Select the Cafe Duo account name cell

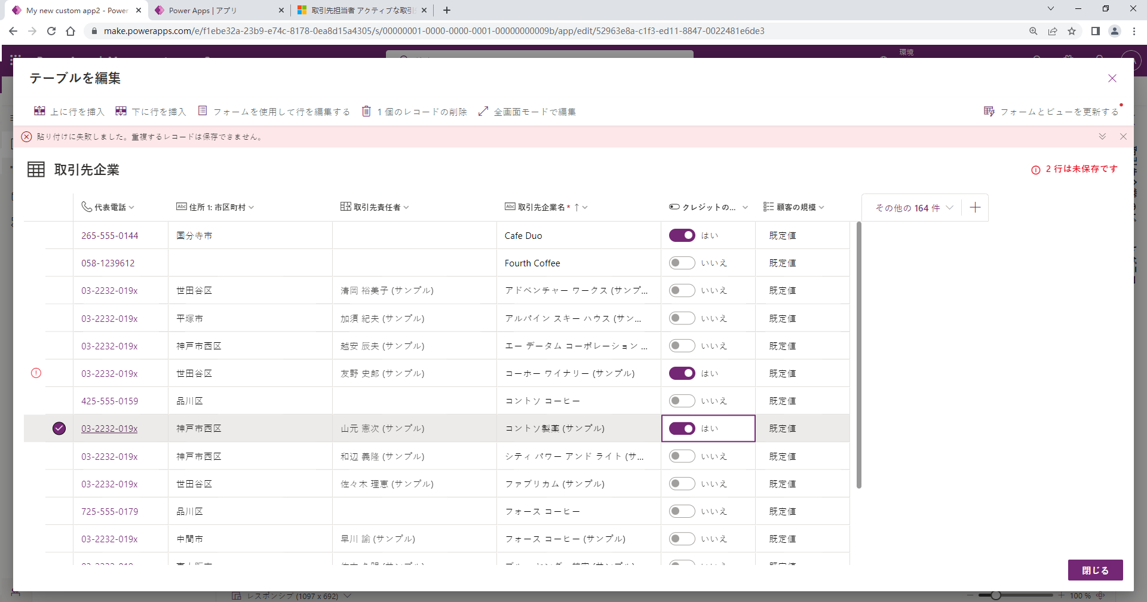[x=579, y=235]
